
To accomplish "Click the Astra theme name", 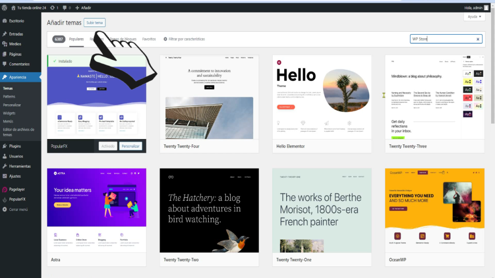I will point(56,260).
